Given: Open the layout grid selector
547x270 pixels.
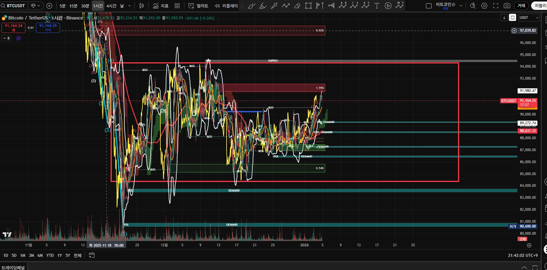Looking at the screenshot, I should [177, 6].
